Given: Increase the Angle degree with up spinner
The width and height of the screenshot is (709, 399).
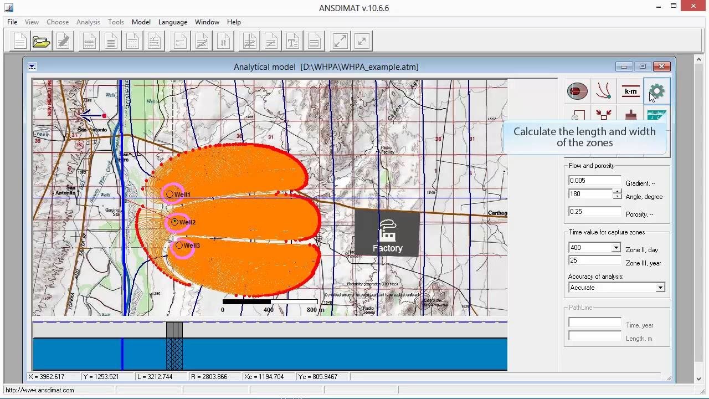Looking at the screenshot, I should click(x=617, y=191).
